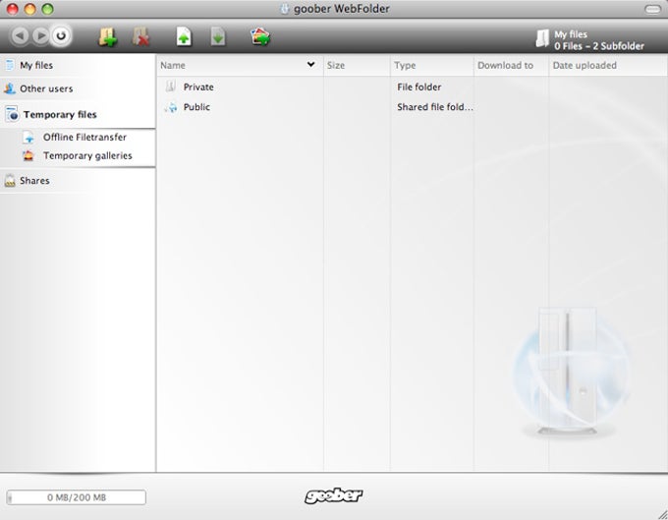Create a new folder with the green plus
Image resolution: width=668 pixels, height=520 pixels.
108,37
